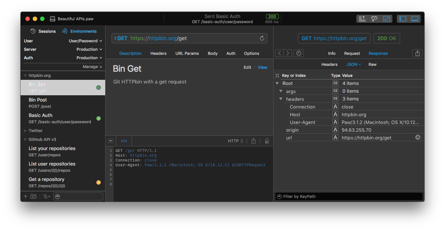Screen dimensions: 445x231
Task: Click the View description button
Action: pos(263,67)
